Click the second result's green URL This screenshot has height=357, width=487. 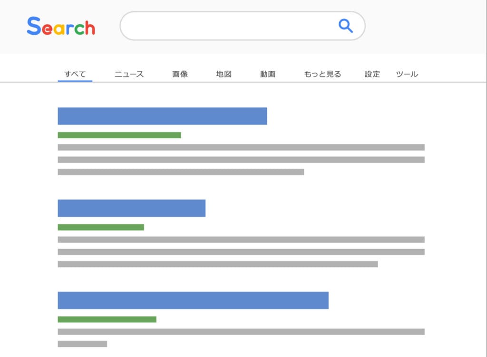click(x=101, y=227)
